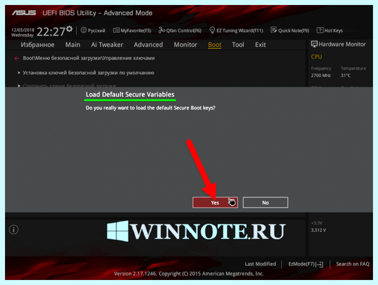
Task: Open the Ai Tweaker tab
Action: point(107,45)
